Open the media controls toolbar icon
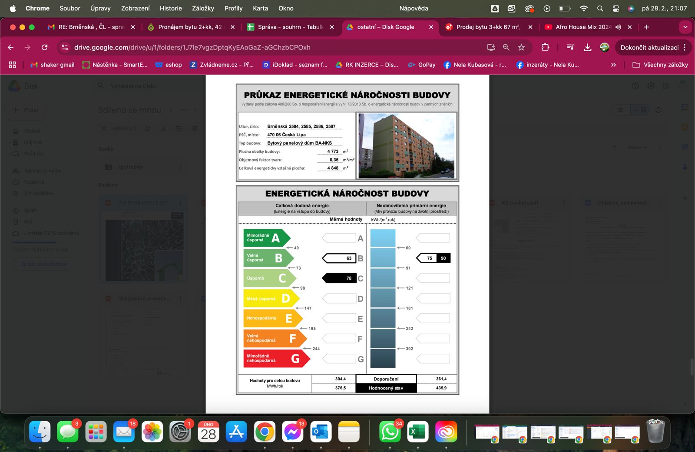The width and height of the screenshot is (695, 452). coord(570,47)
